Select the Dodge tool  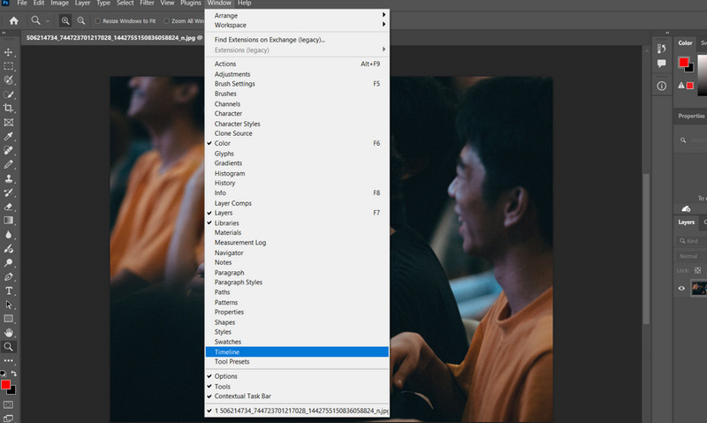[x=8, y=262]
